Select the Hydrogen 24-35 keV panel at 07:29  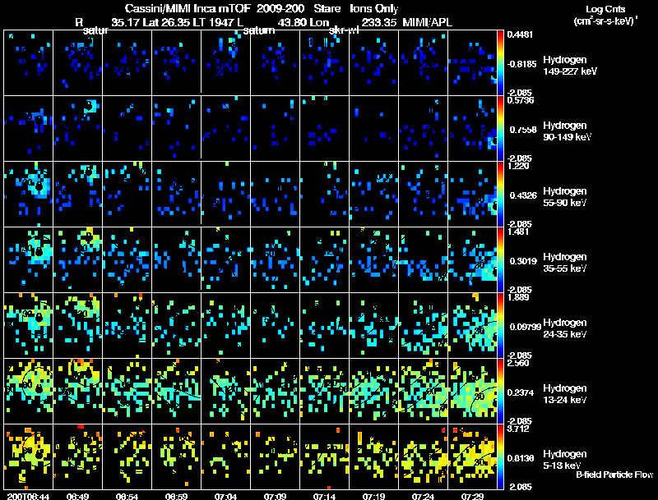click(472, 325)
